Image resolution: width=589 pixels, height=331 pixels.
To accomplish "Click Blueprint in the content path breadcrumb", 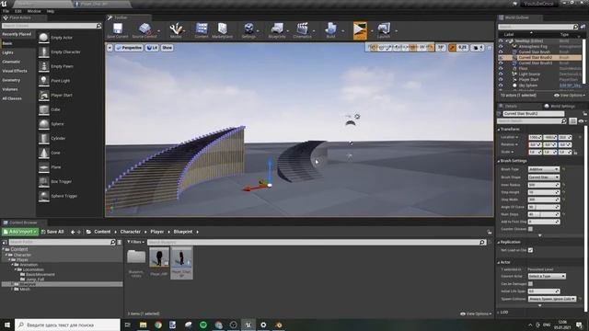I will click(x=183, y=232).
